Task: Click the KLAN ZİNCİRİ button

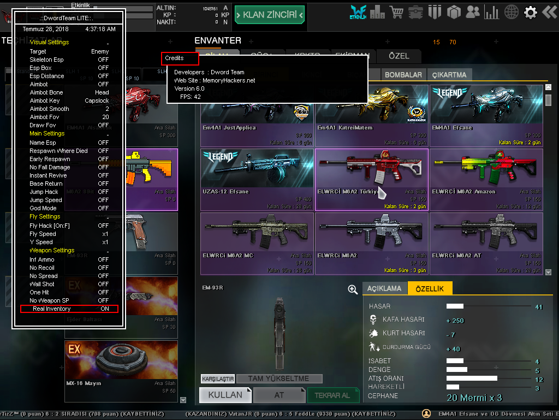Action: pyautogui.click(x=270, y=15)
